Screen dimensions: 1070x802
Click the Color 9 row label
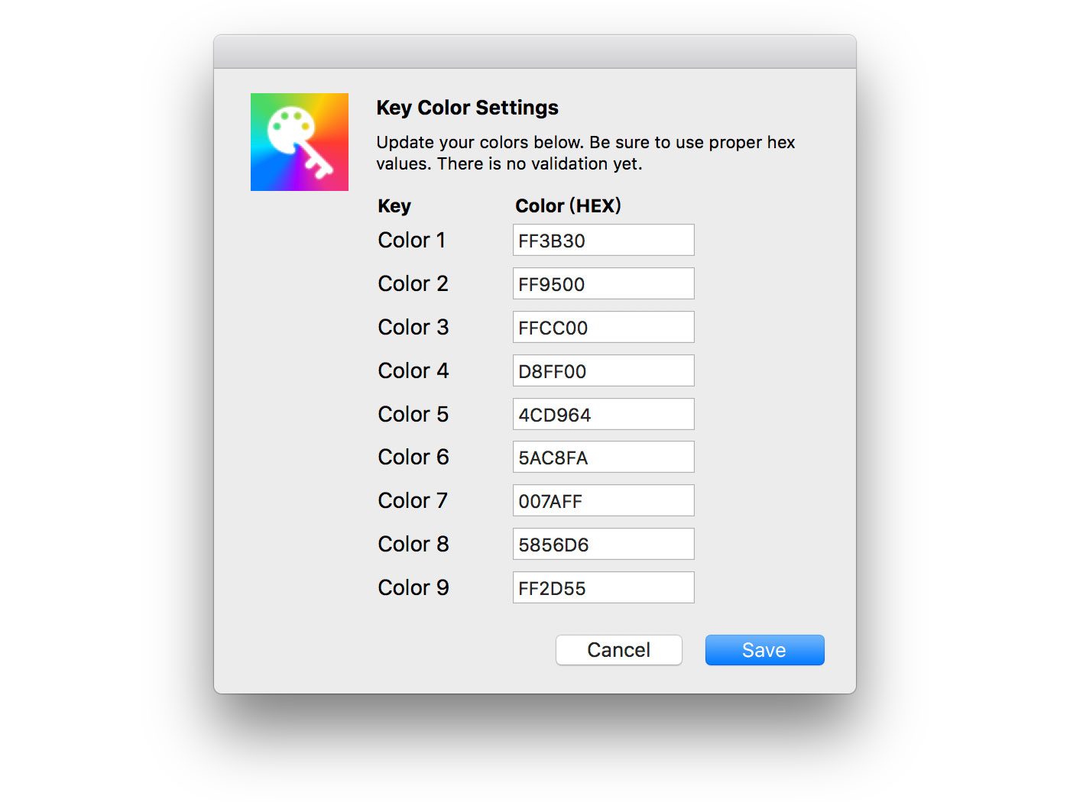tap(413, 587)
